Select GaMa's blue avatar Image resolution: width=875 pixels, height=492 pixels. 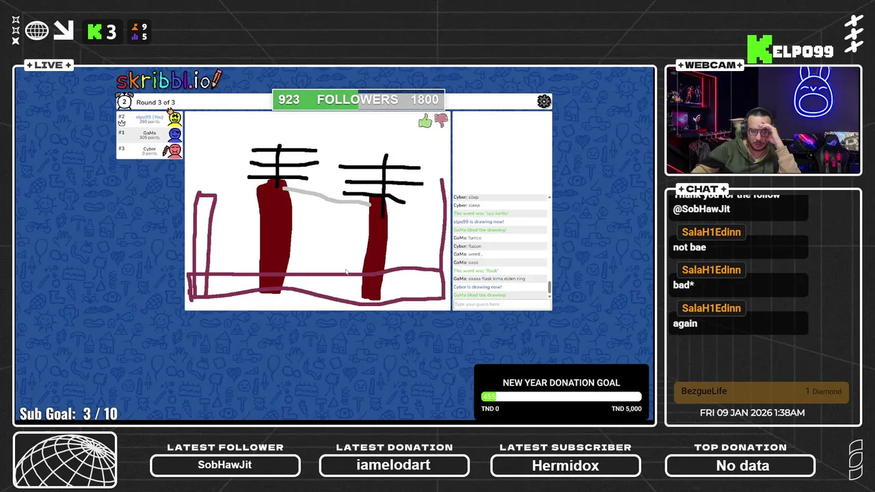[x=174, y=135]
